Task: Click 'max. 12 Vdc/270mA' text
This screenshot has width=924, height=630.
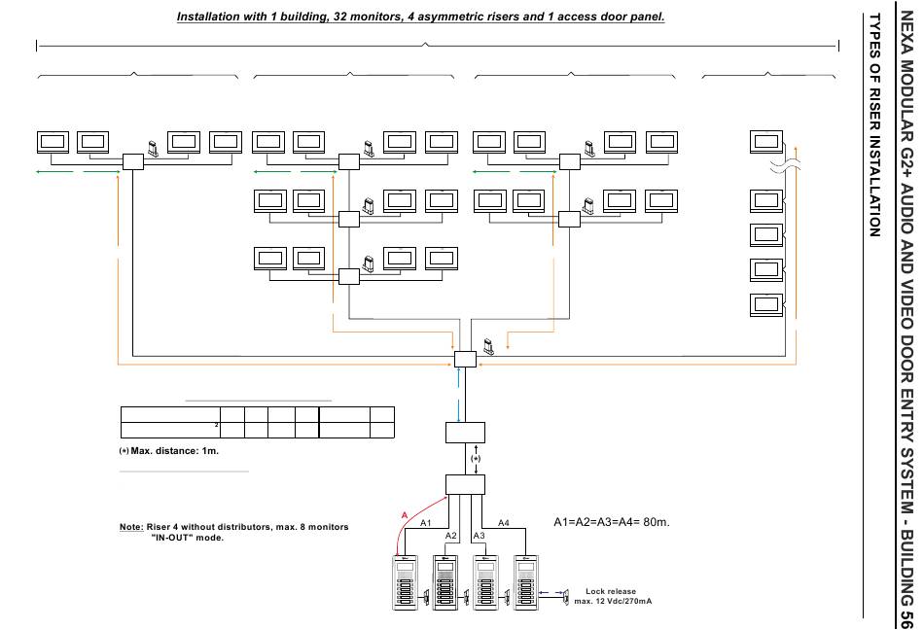Action: click(x=613, y=601)
